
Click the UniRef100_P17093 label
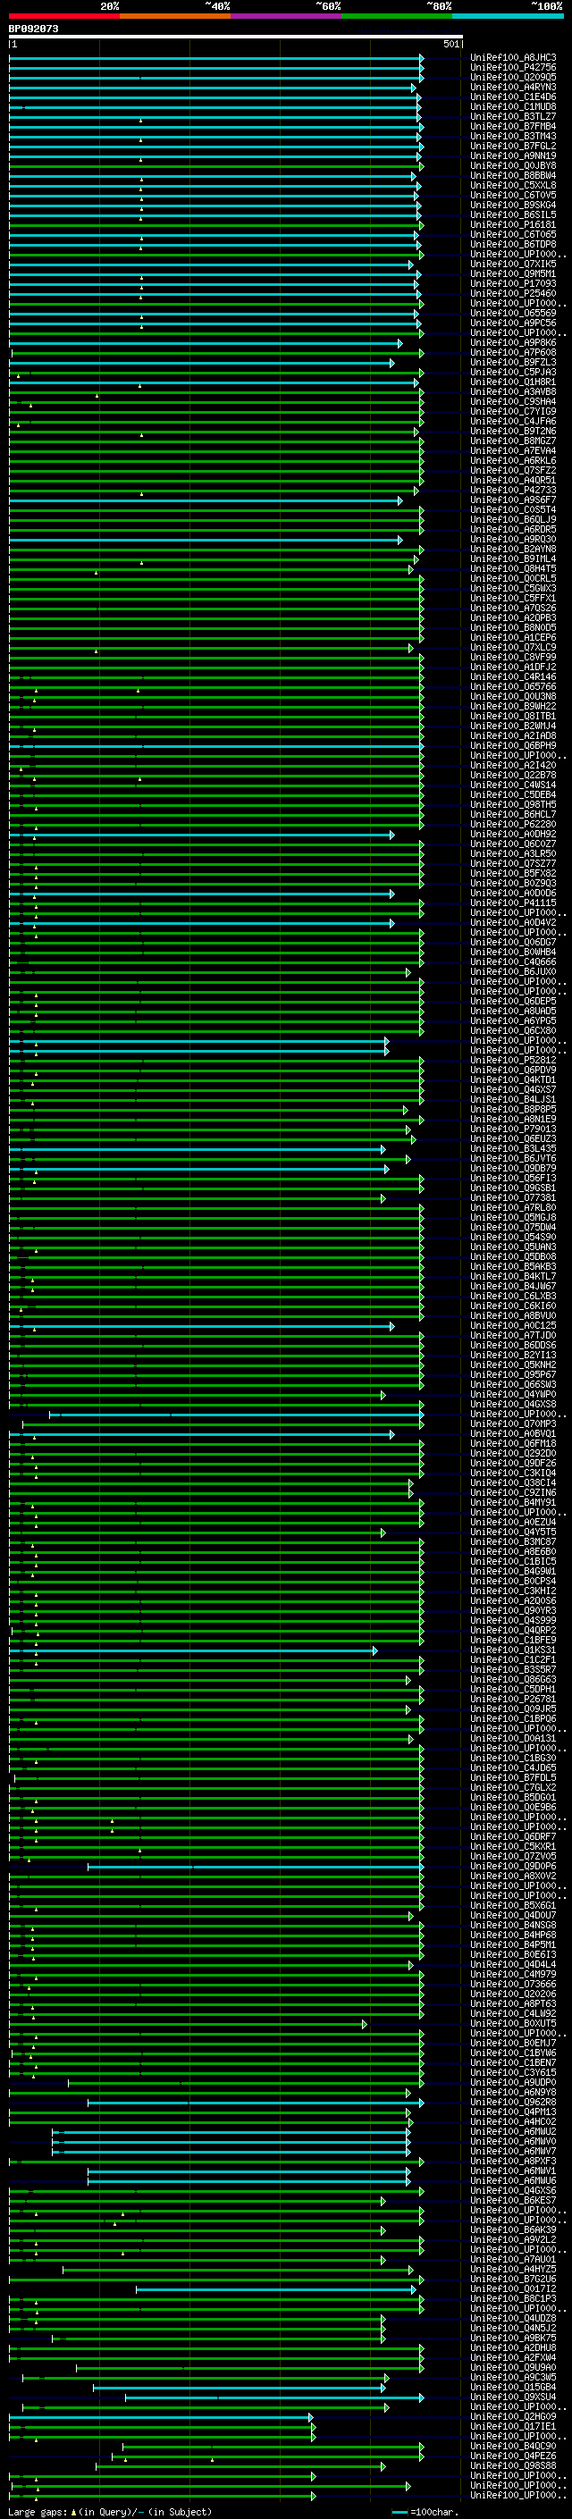pyautogui.click(x=513, y=283)
